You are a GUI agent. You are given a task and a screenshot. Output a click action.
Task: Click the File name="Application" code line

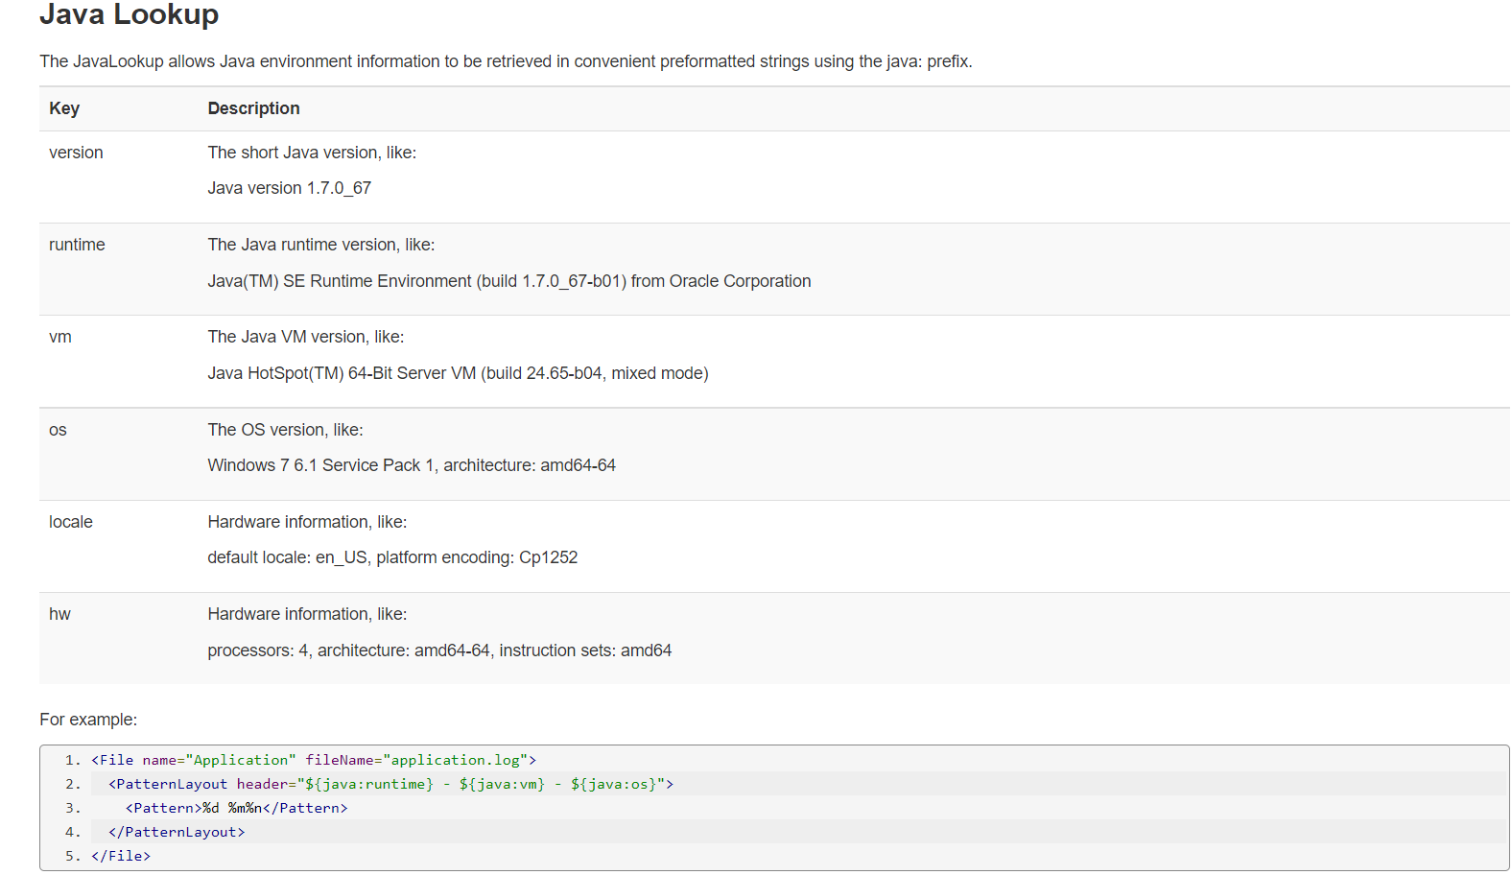coord(314,760)
